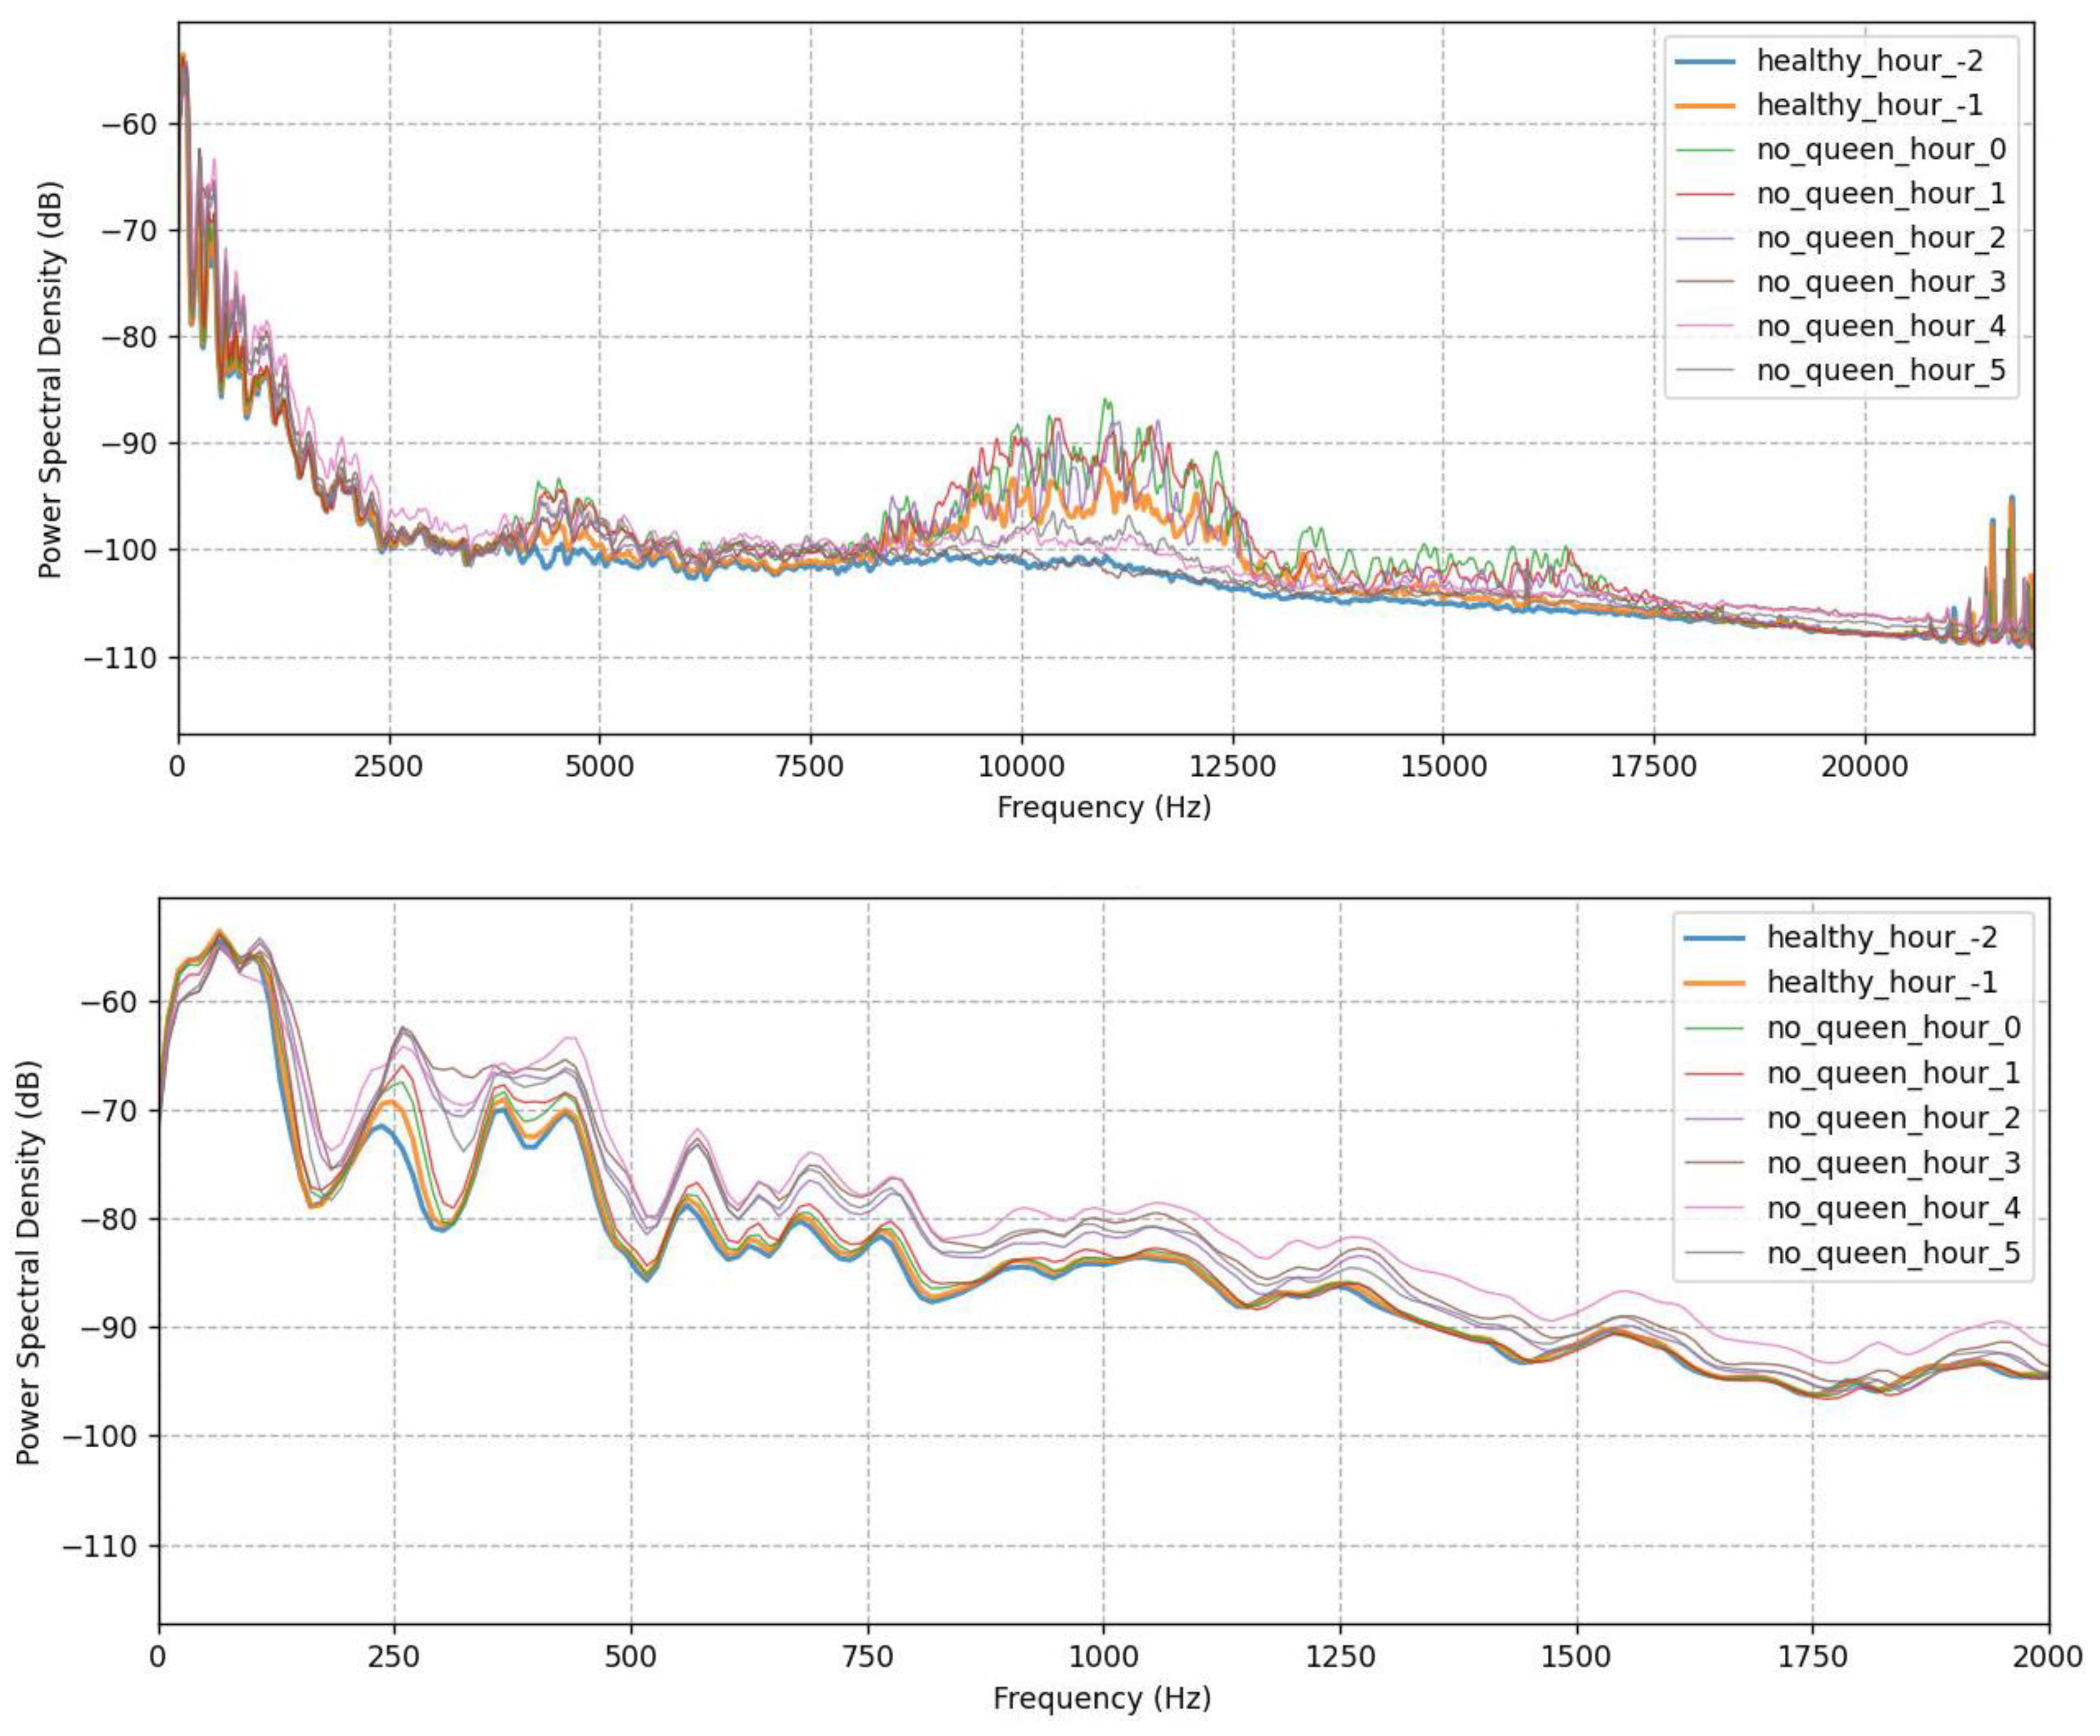This screenshot has height=1736, width=2100.
Task: Click orange line swatch for healthy_hour_-1 in bottom legend
Action: pyautogui.click(x=1714, y=983)
